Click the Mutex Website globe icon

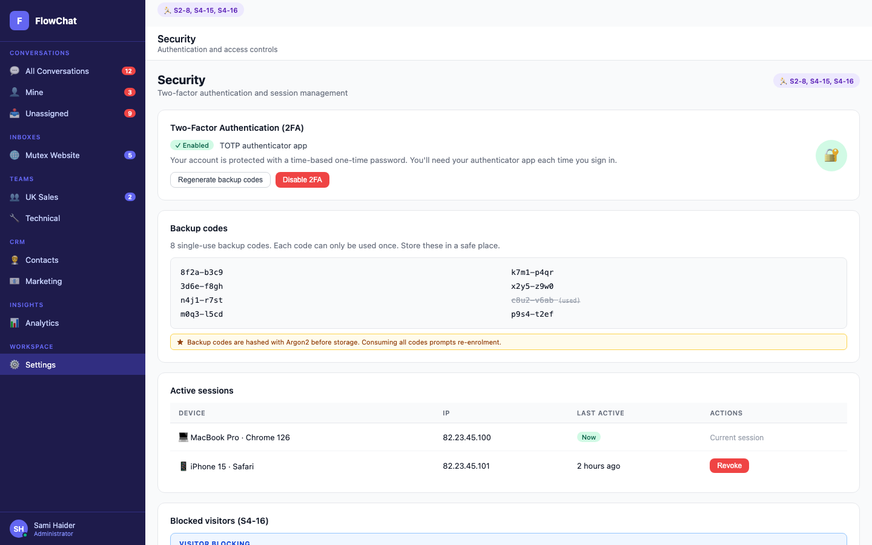[x=15, y=155]
